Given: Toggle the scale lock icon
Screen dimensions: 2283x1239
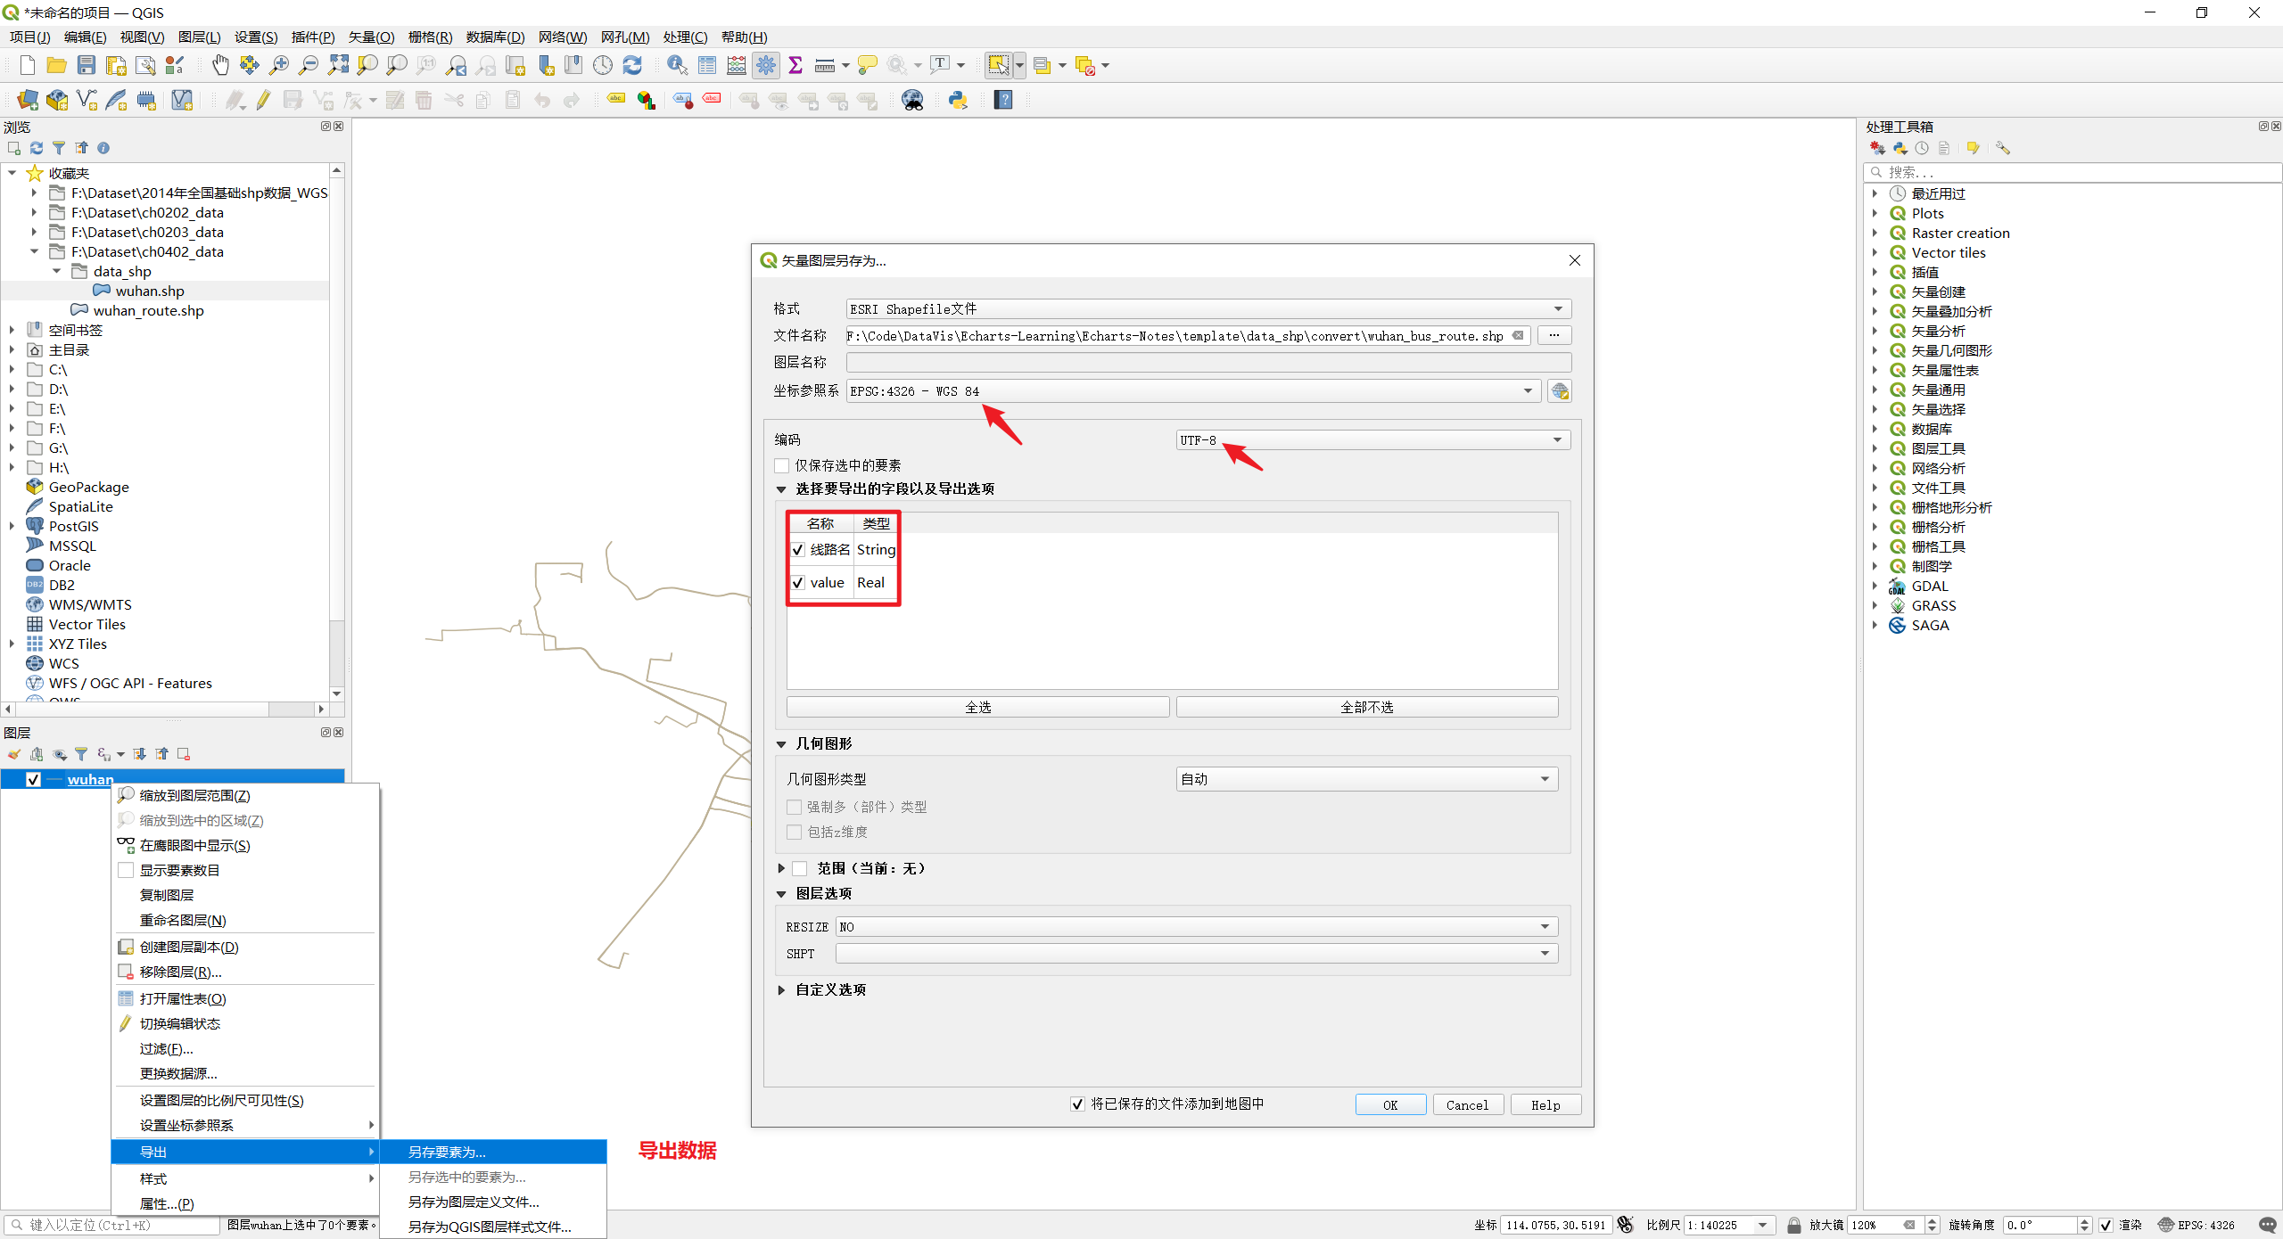Looking at the screenshot, I should pyautogui.click(x=1793, y=1225).
